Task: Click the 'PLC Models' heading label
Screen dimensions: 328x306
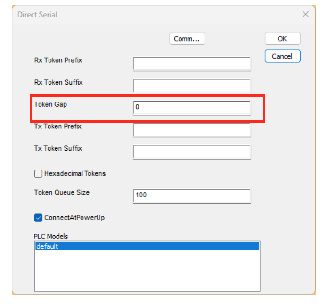Action: click(51, 236)
